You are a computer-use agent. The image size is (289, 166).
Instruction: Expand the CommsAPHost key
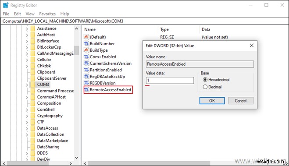[27, 97]
